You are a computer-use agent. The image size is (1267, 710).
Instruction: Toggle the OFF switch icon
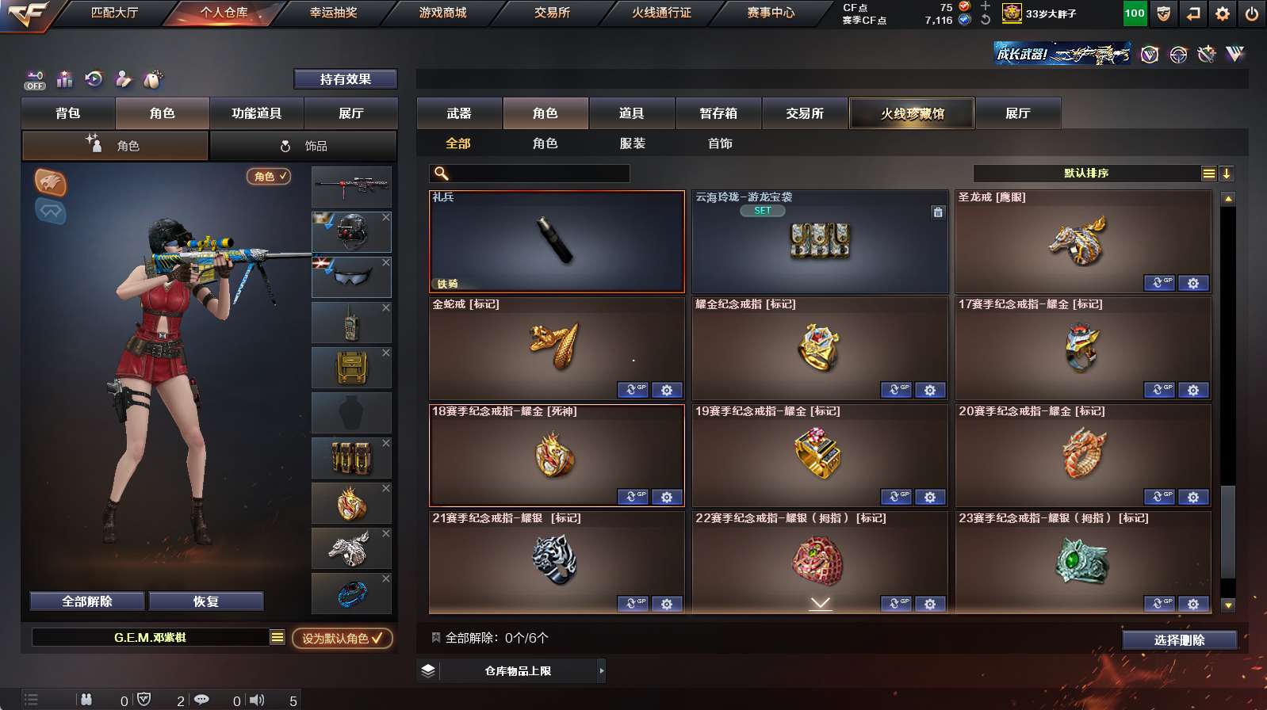(x=35, y=80)
